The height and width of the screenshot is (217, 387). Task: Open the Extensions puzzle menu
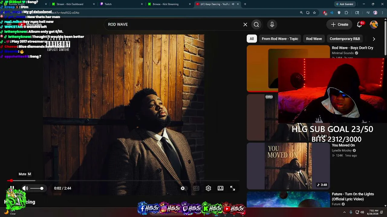click(346, 13)
